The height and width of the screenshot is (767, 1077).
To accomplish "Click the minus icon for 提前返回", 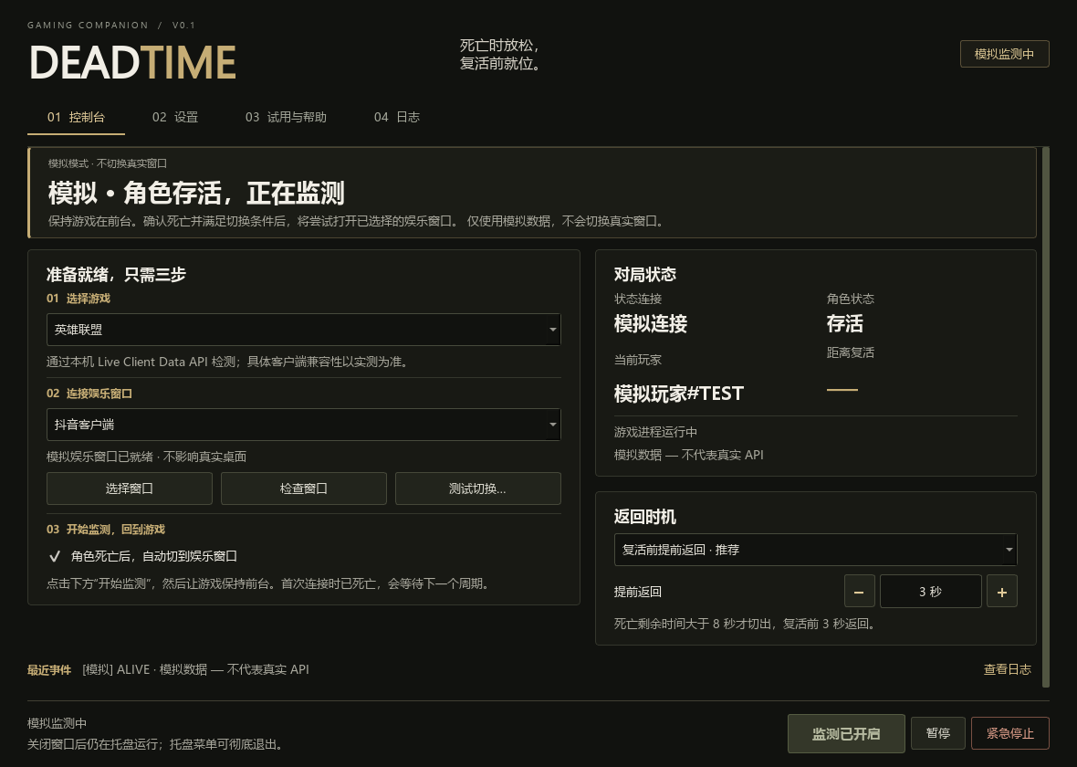I will 859,591.
